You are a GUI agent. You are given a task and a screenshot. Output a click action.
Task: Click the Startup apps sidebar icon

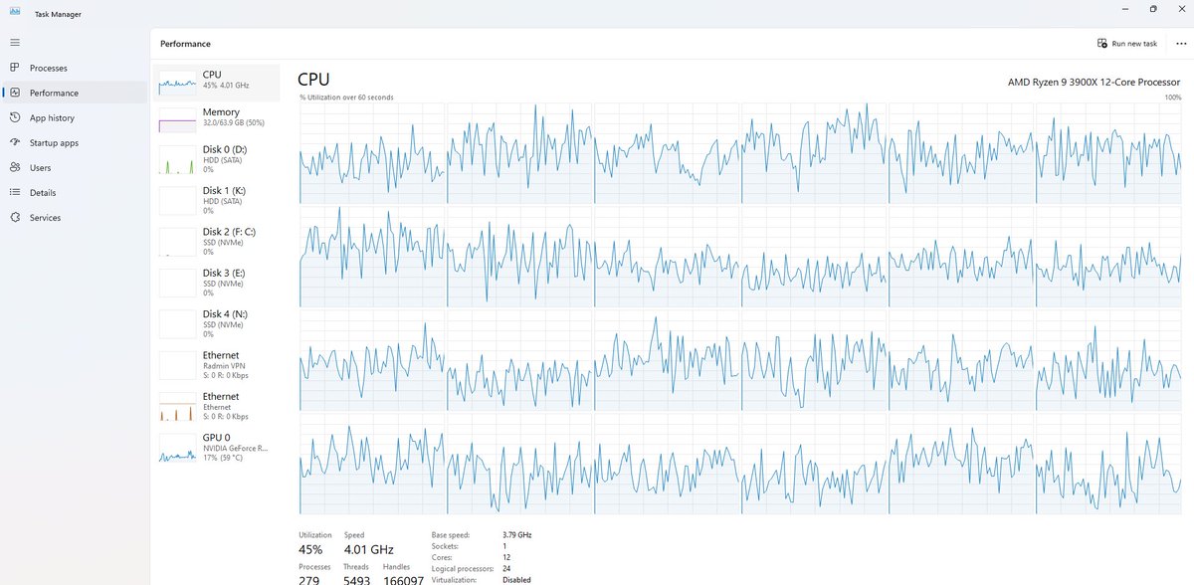click(14, 142)
